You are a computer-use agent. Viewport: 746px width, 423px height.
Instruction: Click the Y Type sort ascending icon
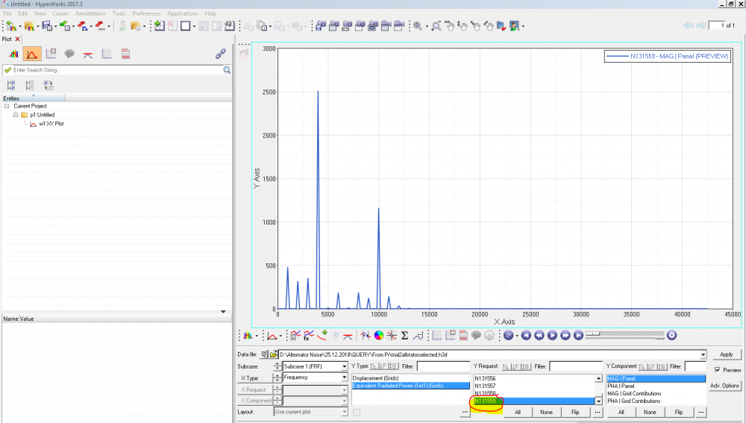374,366
